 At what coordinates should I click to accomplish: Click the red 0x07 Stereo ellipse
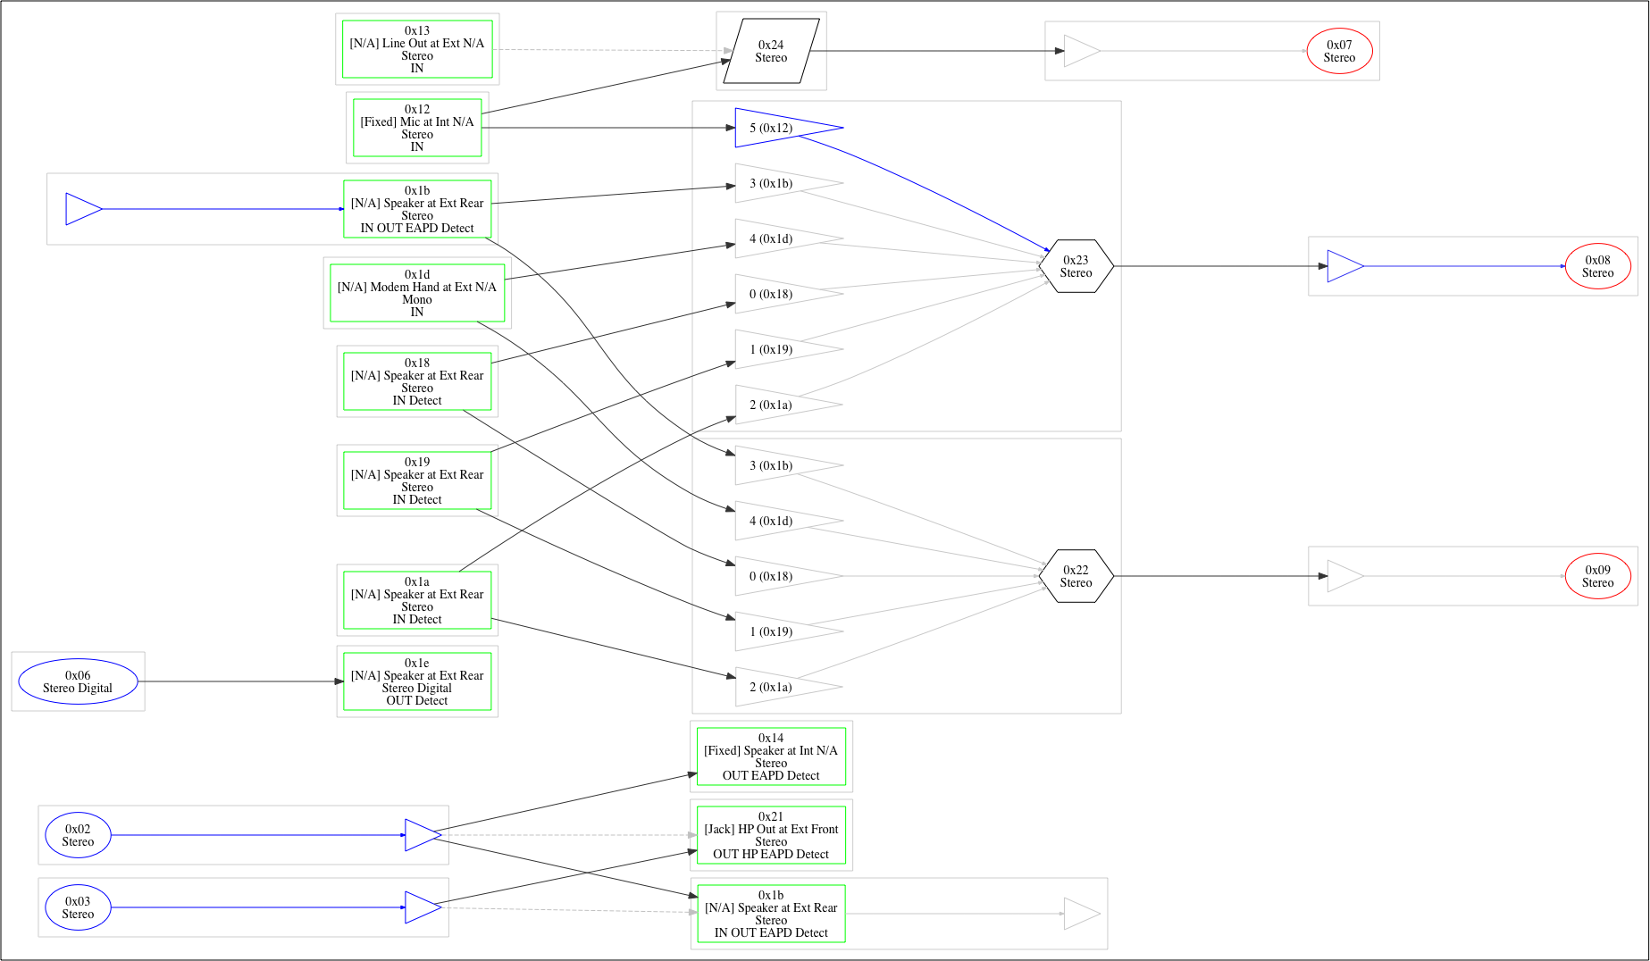point(1339,51)
